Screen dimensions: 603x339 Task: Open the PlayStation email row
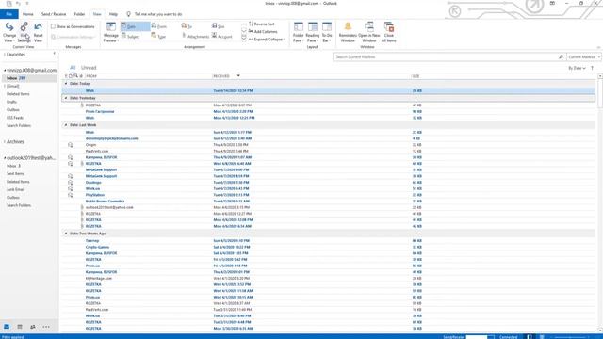329,195
